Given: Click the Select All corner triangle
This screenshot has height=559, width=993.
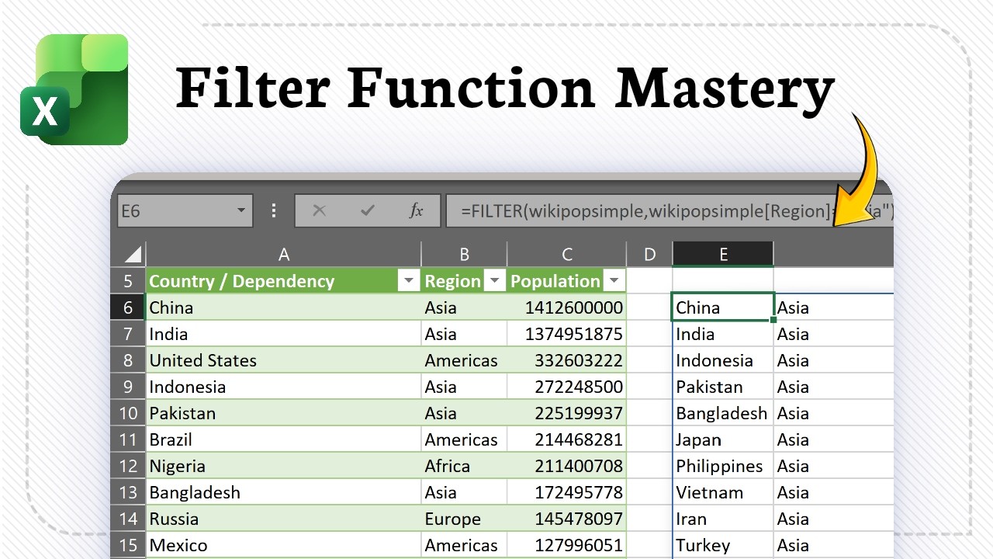Looking at the screenshot, I should [133, 254].
